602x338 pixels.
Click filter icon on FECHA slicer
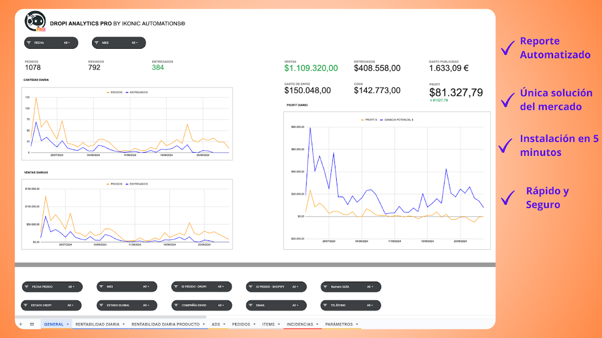[29, 43]
